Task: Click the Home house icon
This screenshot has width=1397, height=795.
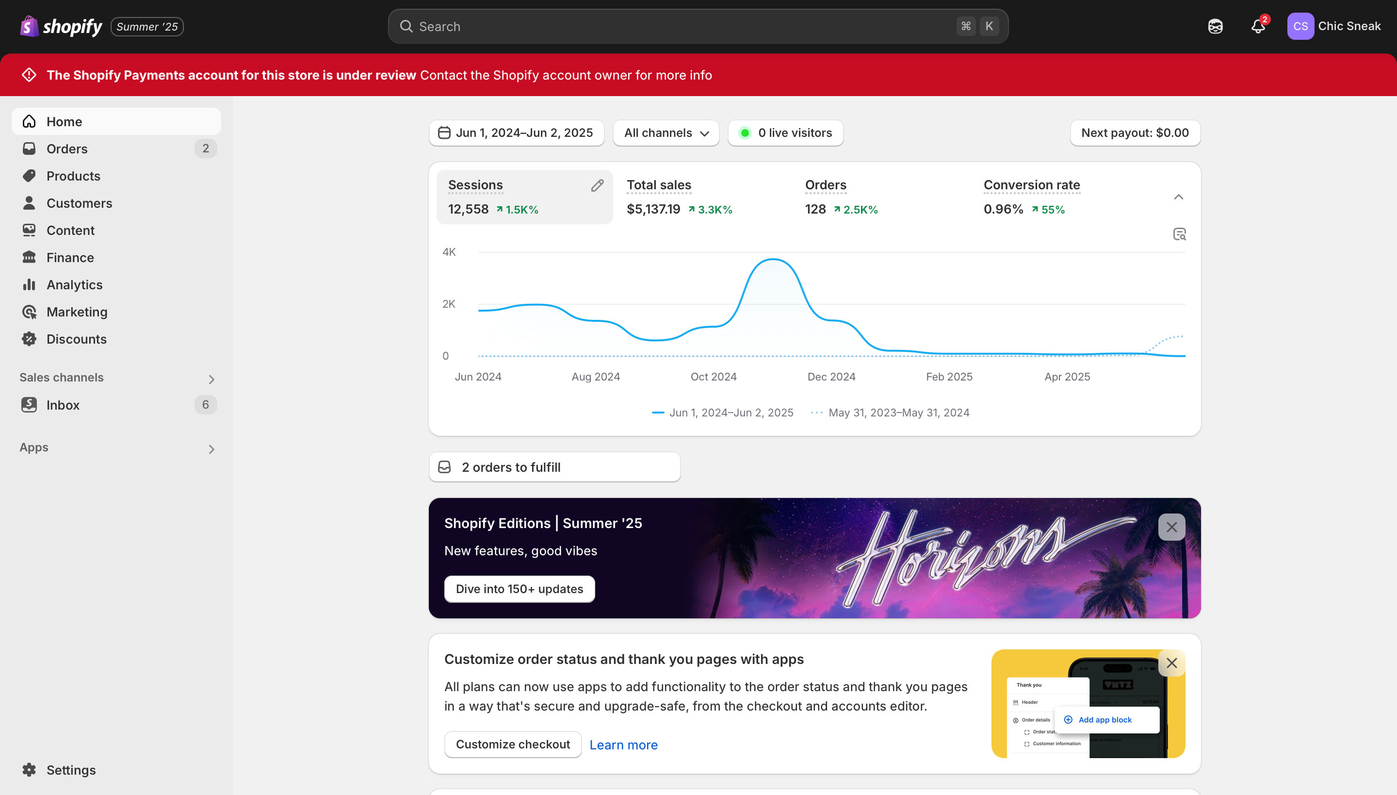Action: (29, 121)
